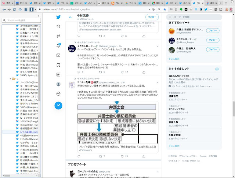Share the ヨコチン刑事 tweet

click(144, 156)
